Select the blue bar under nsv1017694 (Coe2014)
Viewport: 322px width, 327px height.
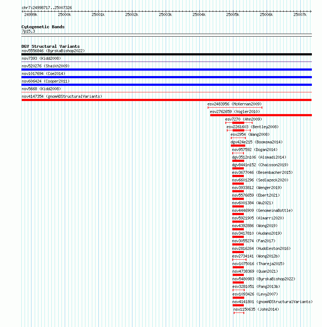pos(167,77)
